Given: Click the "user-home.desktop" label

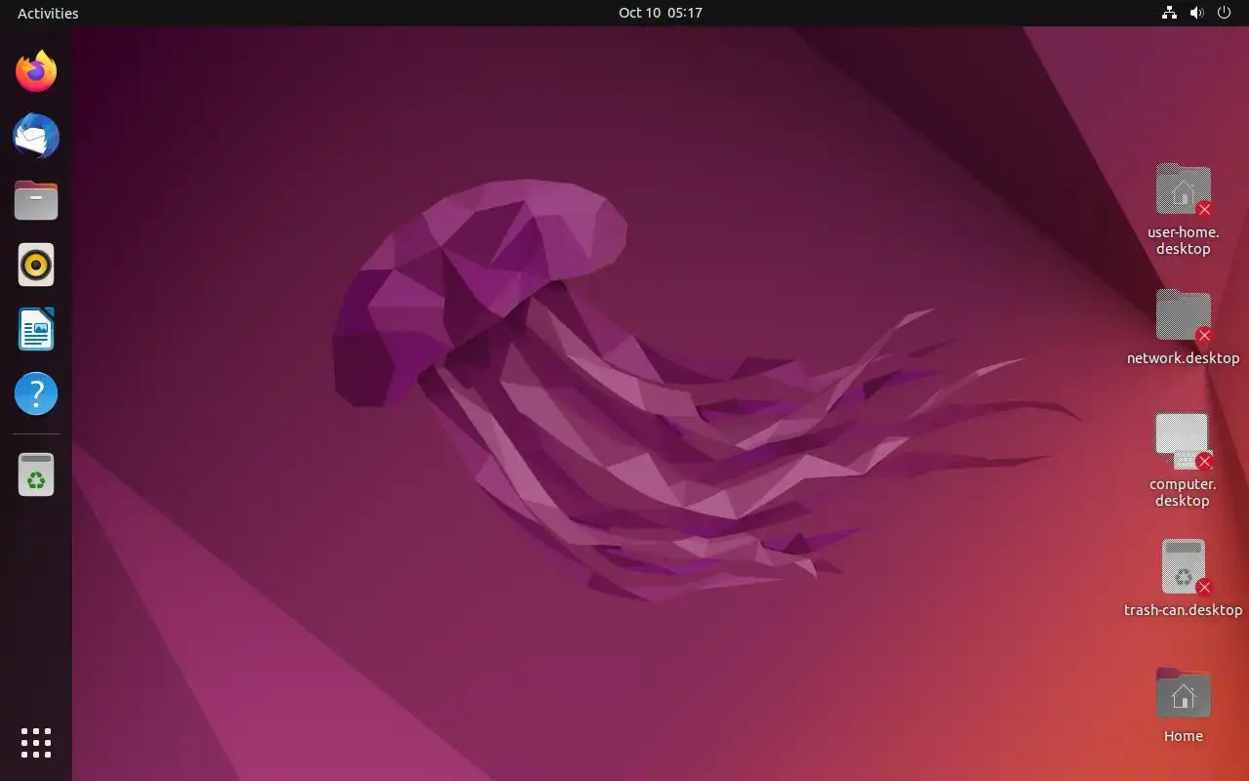Looking at the screenshot, I should 1184,240.
